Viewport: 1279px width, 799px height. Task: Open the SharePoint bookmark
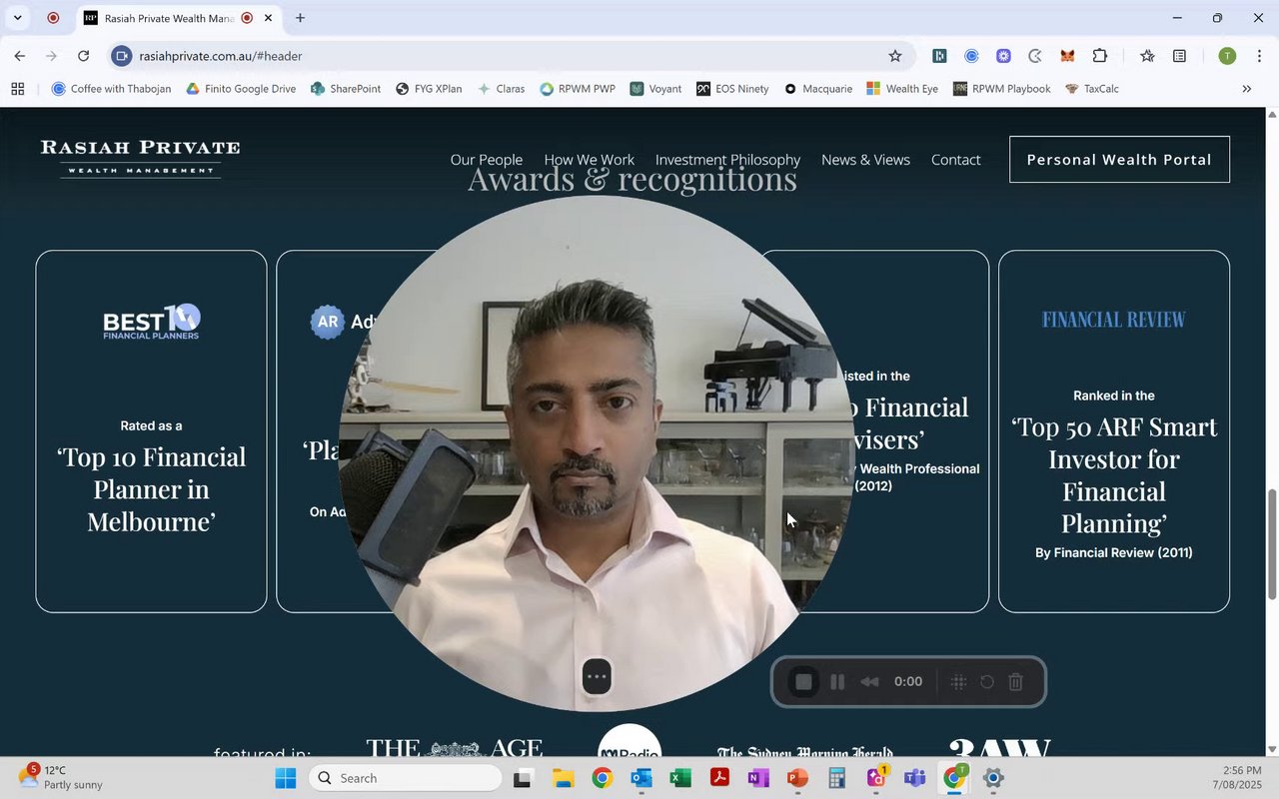[x=346, y=89]
